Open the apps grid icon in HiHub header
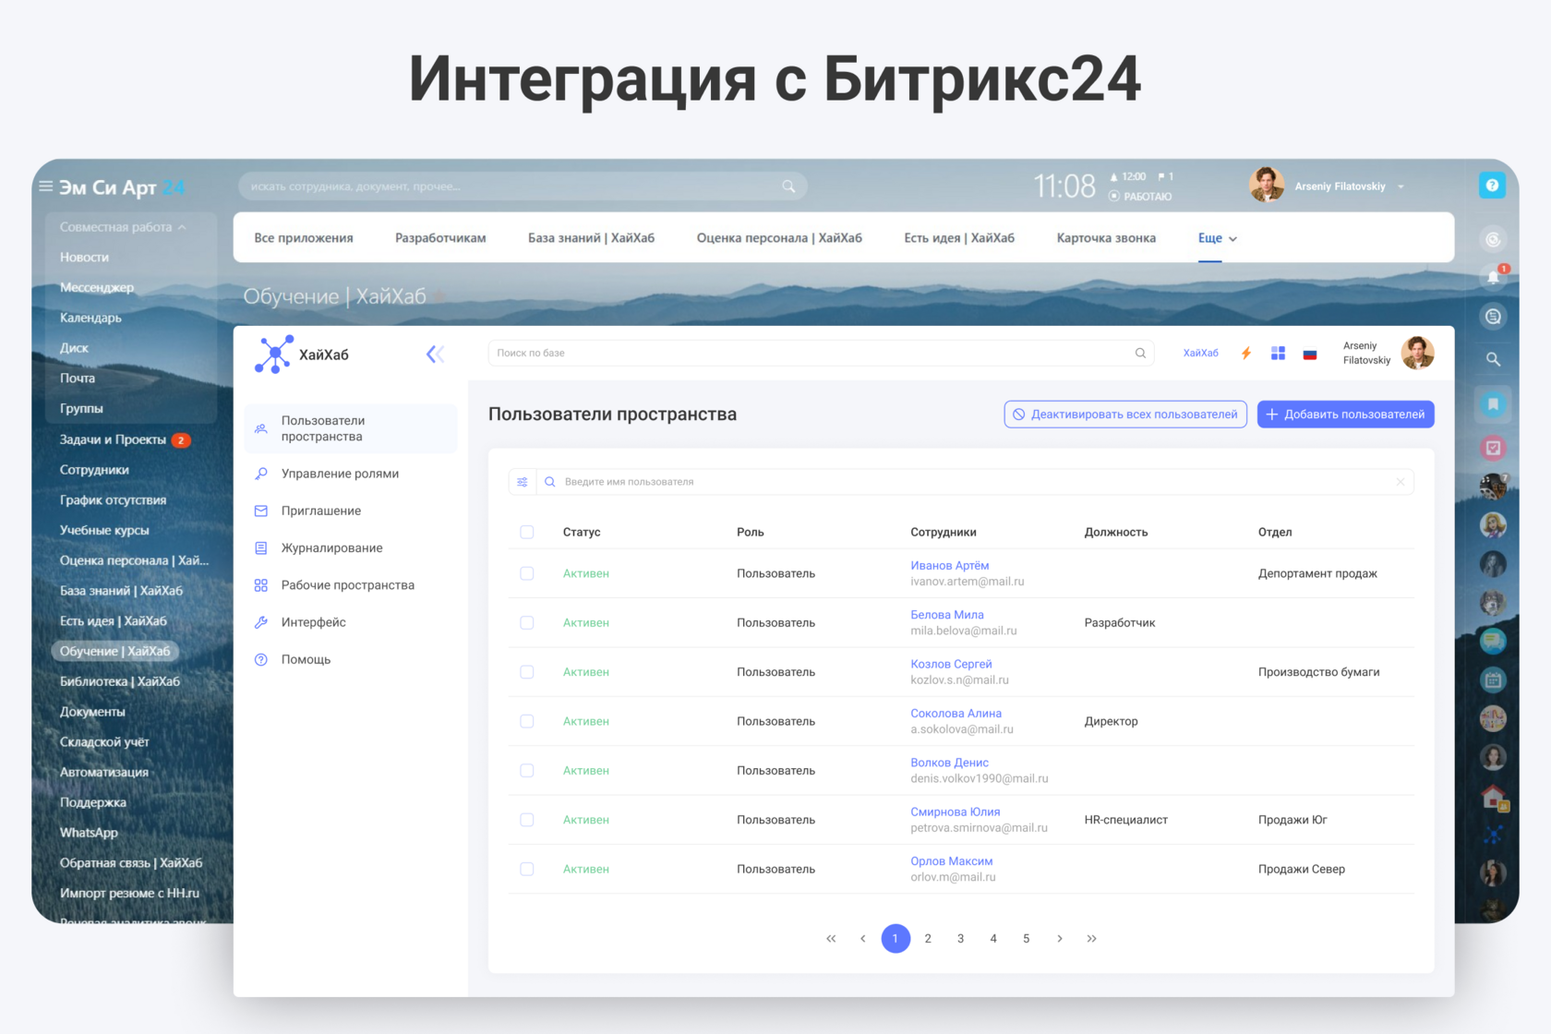Screen dimensions: 1551x1034 click(1278, 354)
